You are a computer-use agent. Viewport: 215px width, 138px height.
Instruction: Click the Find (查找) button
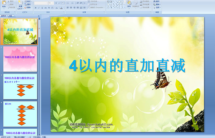[x=156, y=1]
